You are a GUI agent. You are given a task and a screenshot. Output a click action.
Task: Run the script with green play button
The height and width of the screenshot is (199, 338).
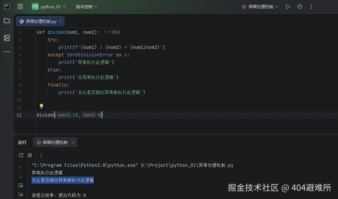(x=288, y=7)
